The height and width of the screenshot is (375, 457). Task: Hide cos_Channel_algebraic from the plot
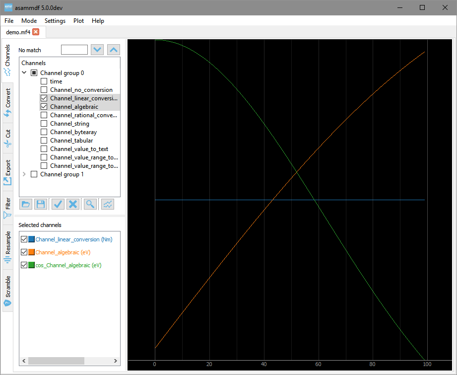click(x=23, y=265)
